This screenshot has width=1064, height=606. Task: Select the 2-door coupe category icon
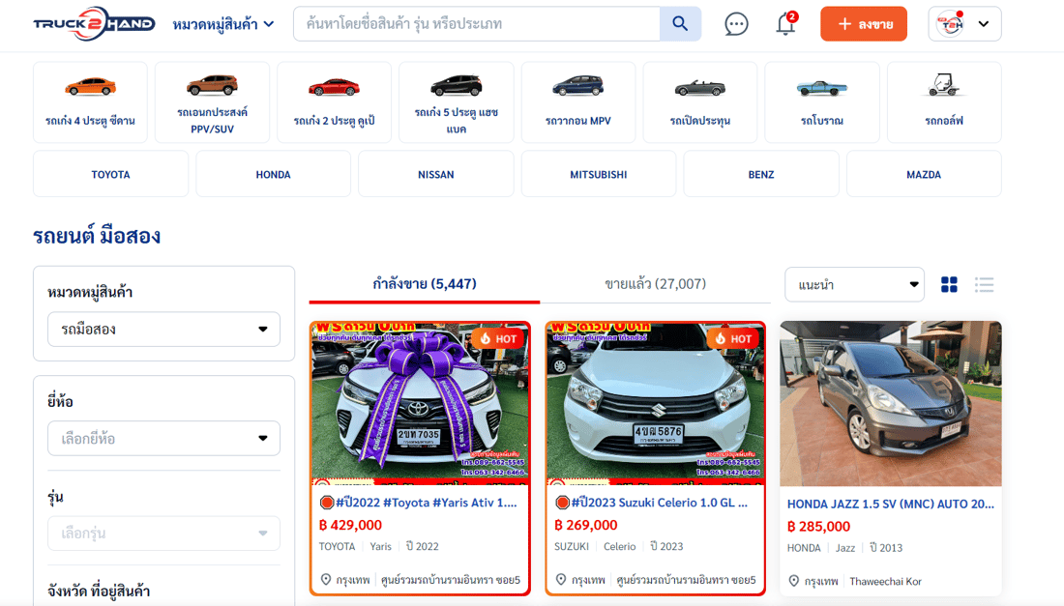tap(334, 102)
